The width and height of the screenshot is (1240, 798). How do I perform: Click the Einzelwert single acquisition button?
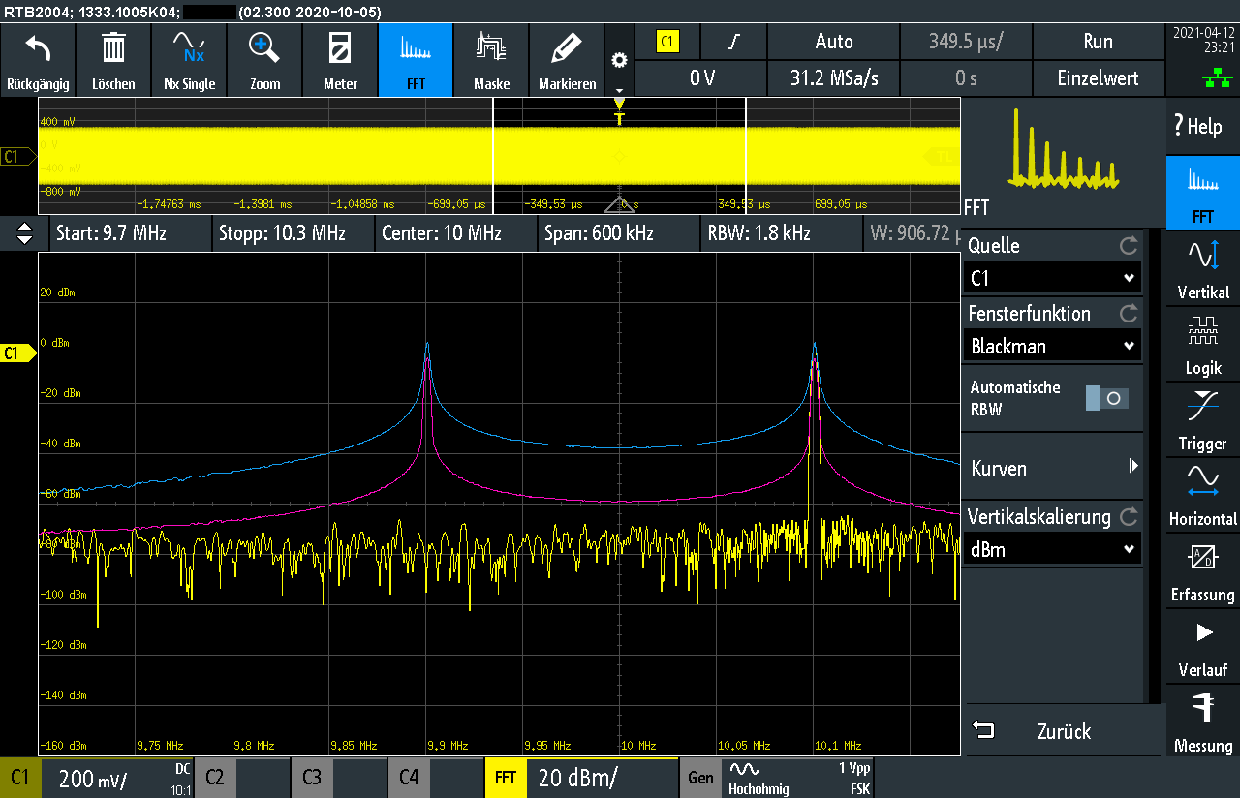click(x=1098, y=78)
